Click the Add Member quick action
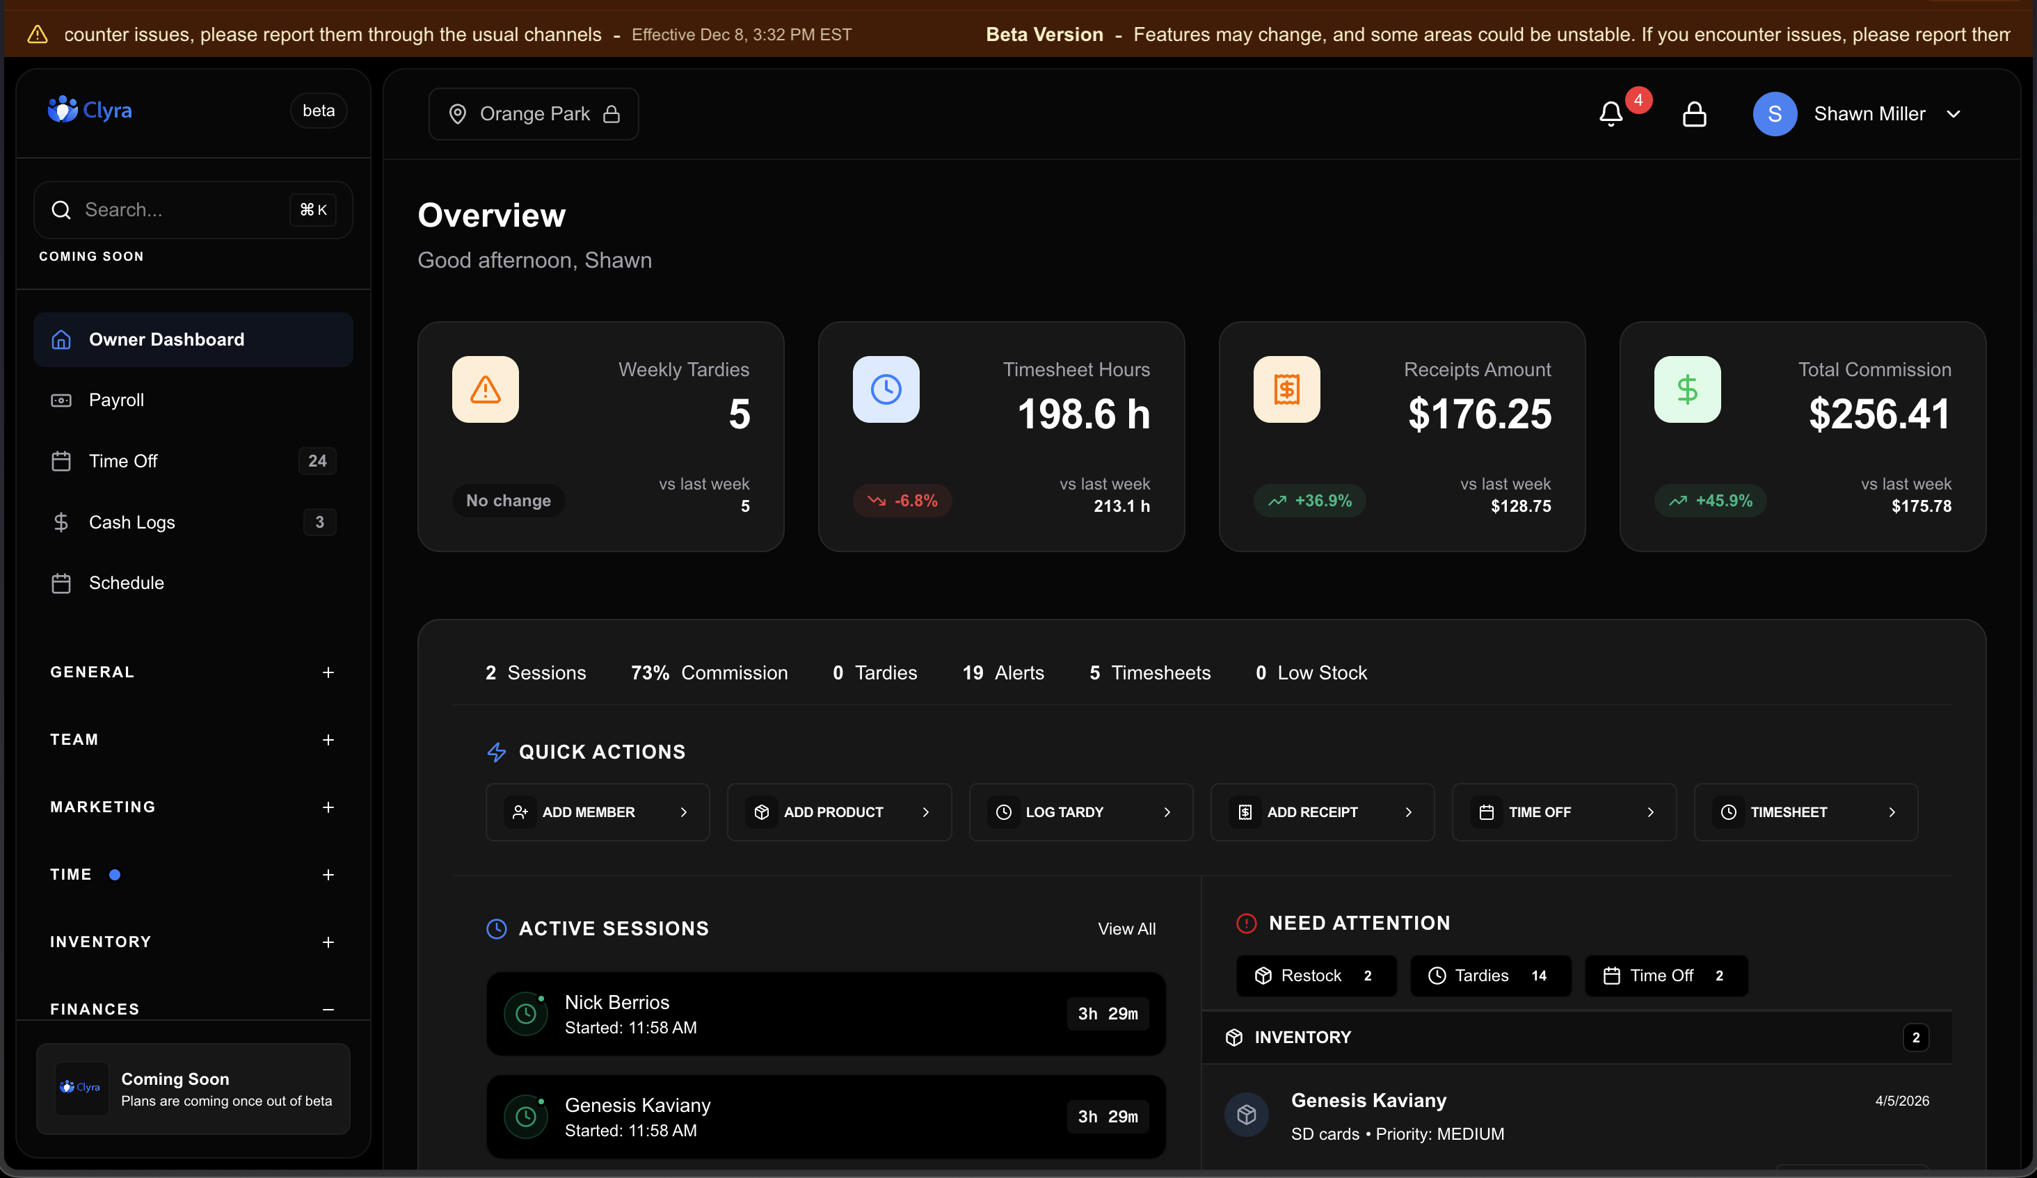This screenshot has height=1178, width=2037. point(598,812)
